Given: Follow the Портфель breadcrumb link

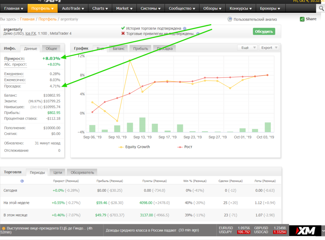Looking at the screenshot, I should pyautogui.click(x=48, y=19).
